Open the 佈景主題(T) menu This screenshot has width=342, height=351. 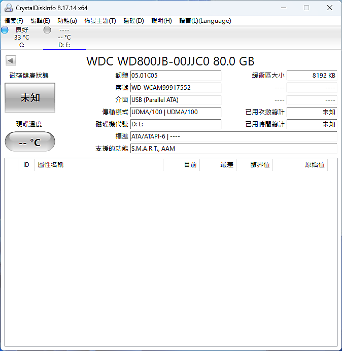(100, 21)
